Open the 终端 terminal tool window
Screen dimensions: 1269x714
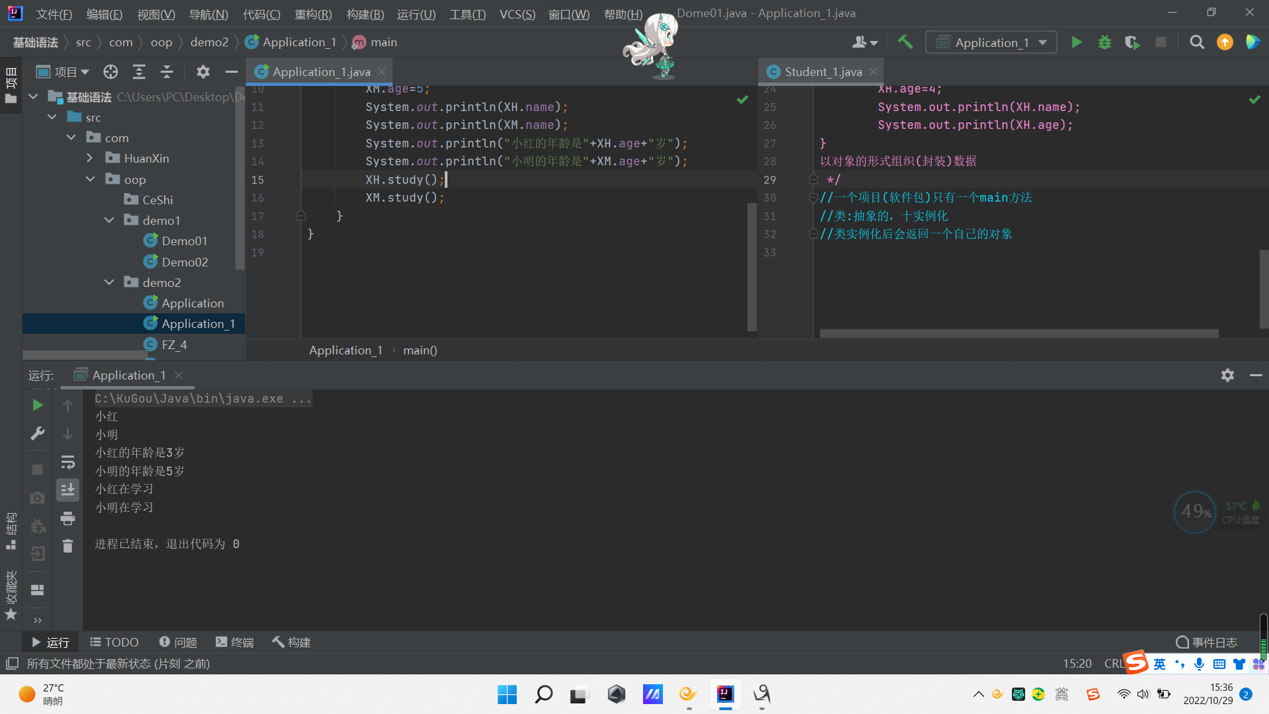pyautogui.click(x=235, y=642)
